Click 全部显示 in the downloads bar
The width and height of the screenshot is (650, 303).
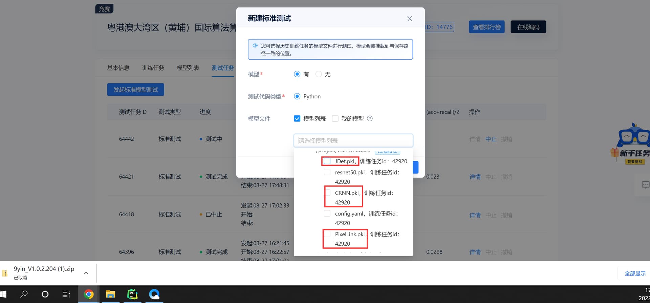point(635,274)
